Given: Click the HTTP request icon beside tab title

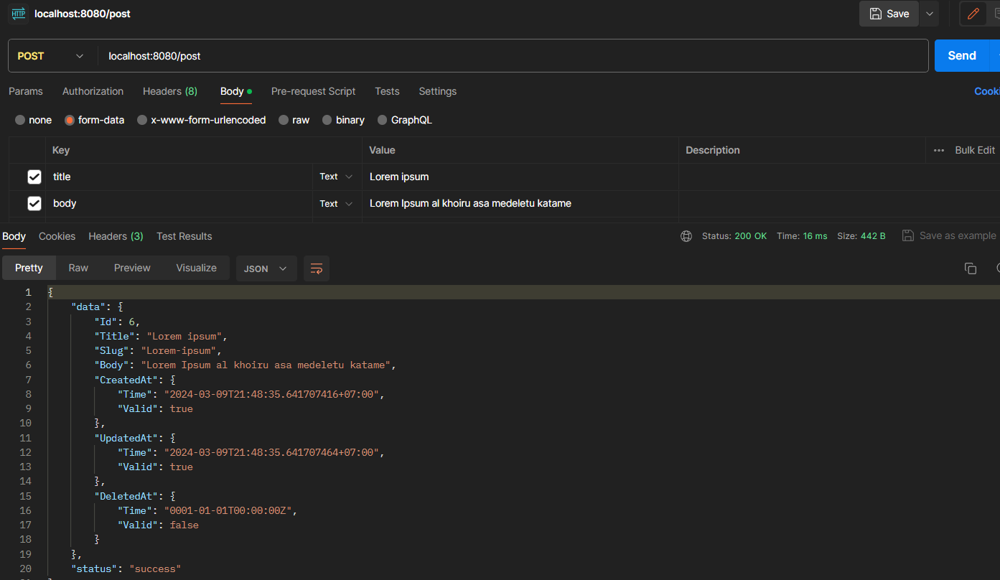Looking at the screenshot, I should click(x=19, y=14).
